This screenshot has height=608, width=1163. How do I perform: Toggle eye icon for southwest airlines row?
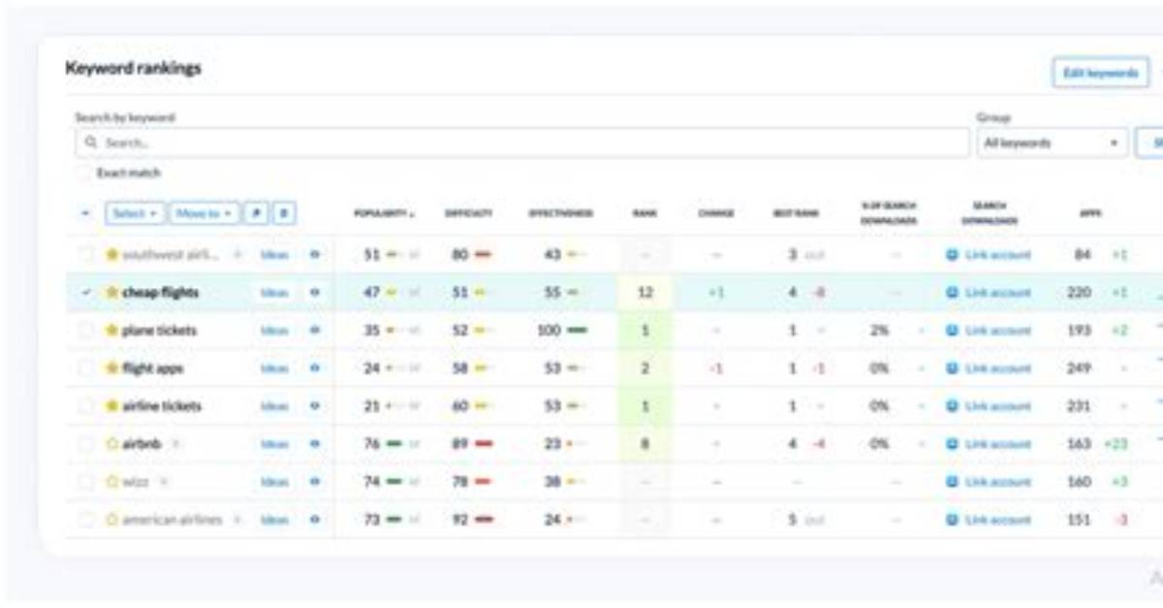pyautogui.click(x=315, y=255)
